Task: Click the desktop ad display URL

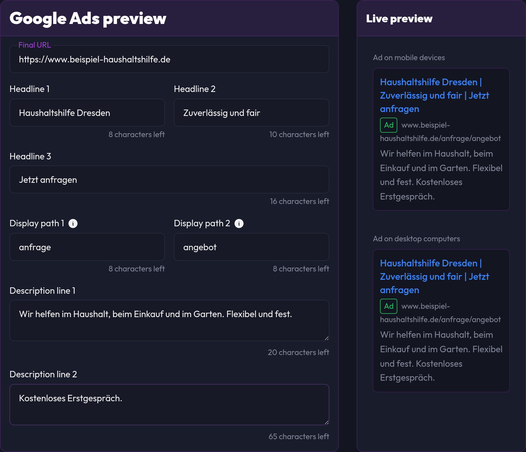Action: point(440,313)
